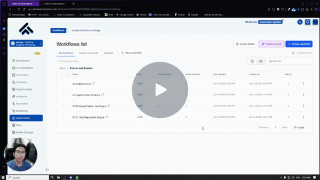Open the 10 / page dropdown

[x=299, y=127]
